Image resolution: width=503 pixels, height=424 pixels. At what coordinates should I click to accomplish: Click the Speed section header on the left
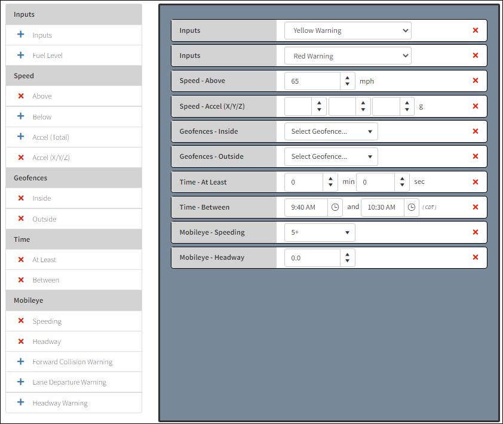point(74,76)
